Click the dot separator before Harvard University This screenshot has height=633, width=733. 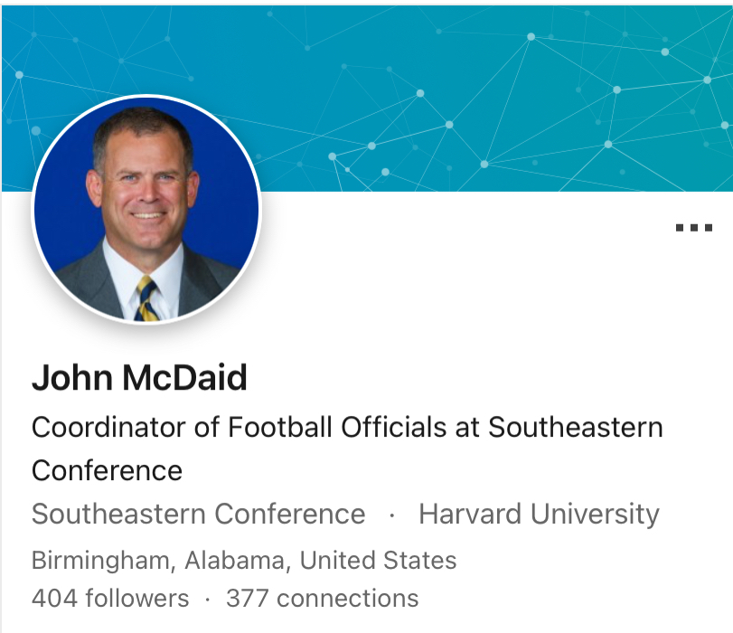(391, 515)
